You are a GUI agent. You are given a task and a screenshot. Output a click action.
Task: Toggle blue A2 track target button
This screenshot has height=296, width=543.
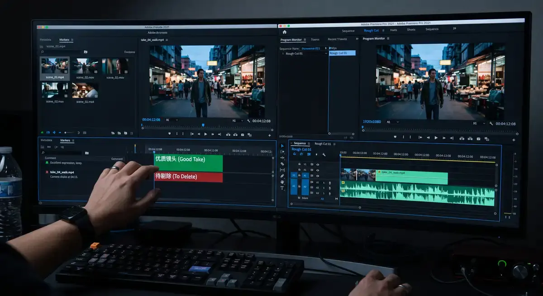point(305,186)
